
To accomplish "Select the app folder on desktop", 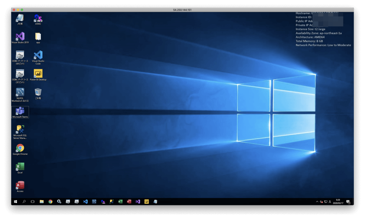I will (x=38, y=37).
